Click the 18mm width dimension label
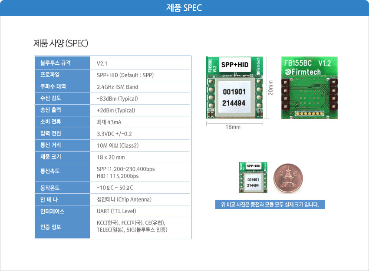This screenshot has height=271, width=369. click(233, 127)
